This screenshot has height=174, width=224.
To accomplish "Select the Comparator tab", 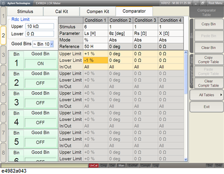I will pos(134,11).
